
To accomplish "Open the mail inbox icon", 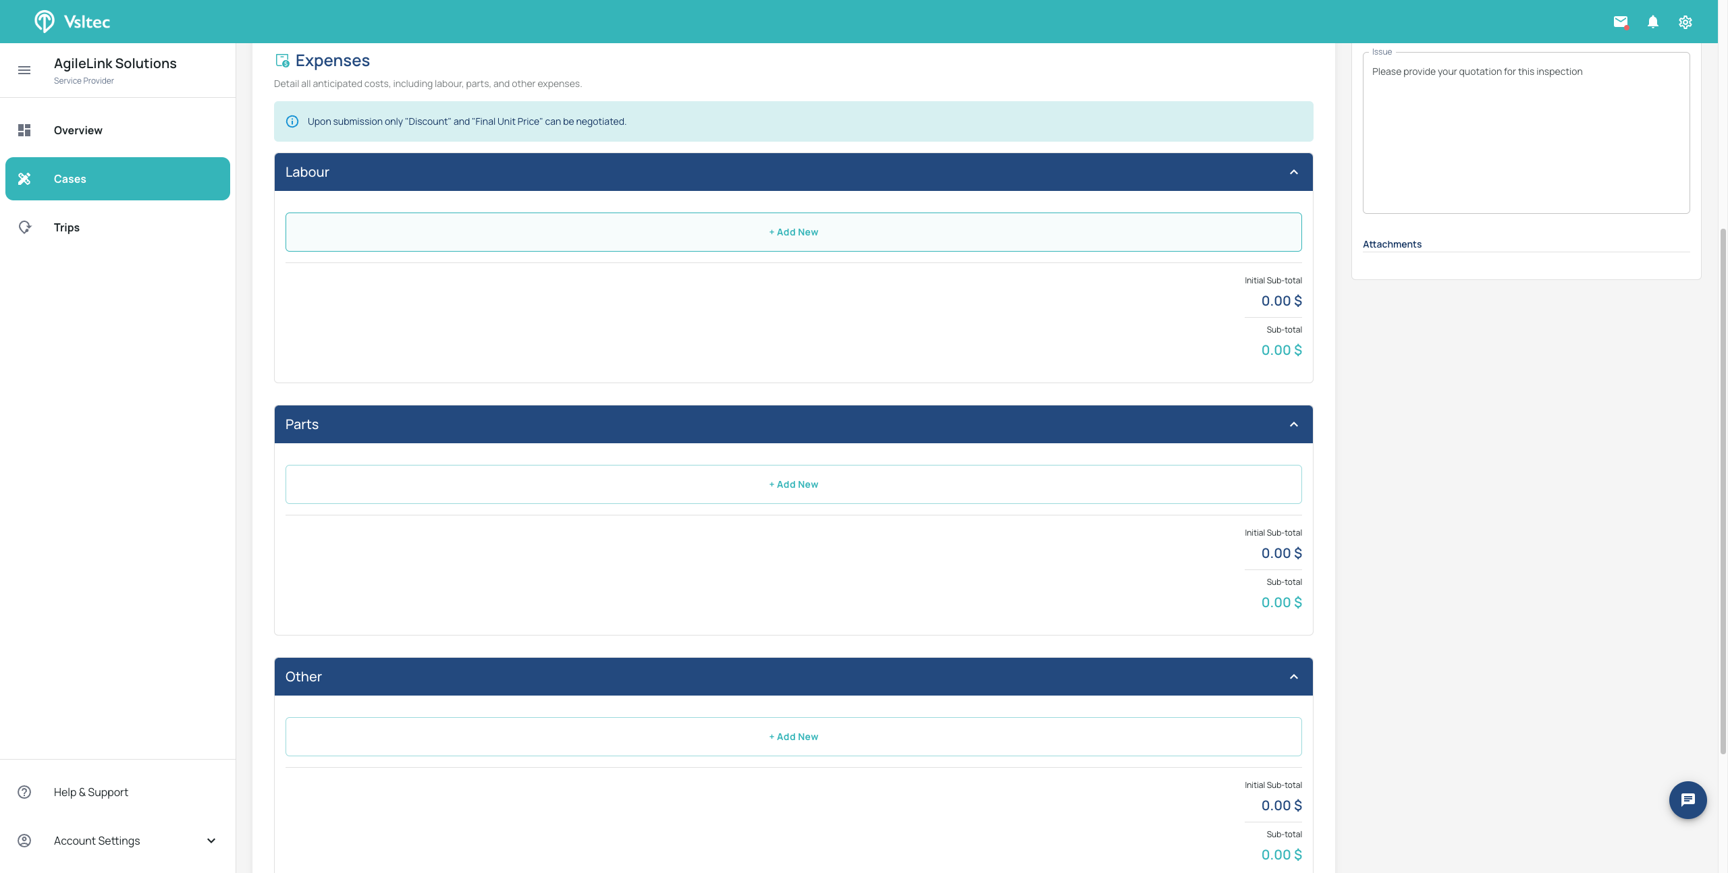I will point(1620,22).
